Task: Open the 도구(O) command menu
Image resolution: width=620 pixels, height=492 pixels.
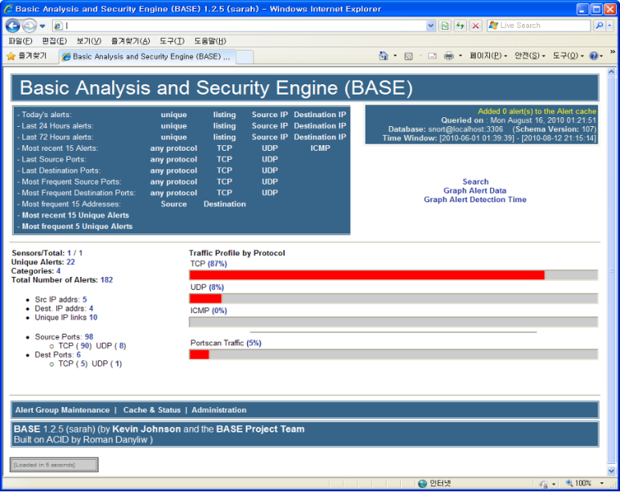Action: (568, 56)
